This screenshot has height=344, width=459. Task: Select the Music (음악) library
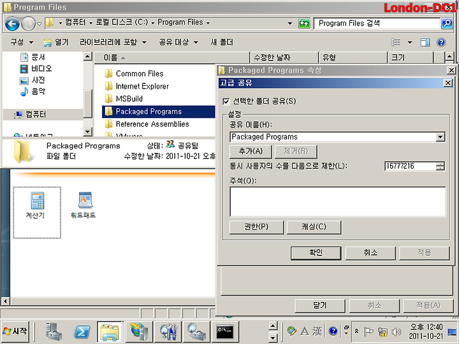click(33, 91)
